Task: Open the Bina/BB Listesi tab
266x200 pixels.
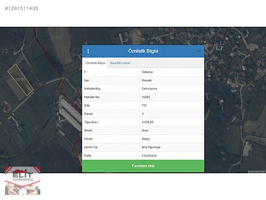Action: [120, 63]
